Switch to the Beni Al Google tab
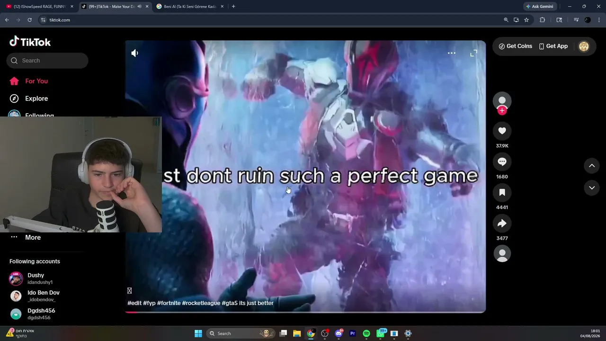This screenshot has height=341, width=606. pyautogui.click(x=190, y=7)
